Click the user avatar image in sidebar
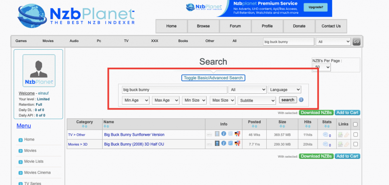Screen dimensions: 389x185 [x=39, y=71]
